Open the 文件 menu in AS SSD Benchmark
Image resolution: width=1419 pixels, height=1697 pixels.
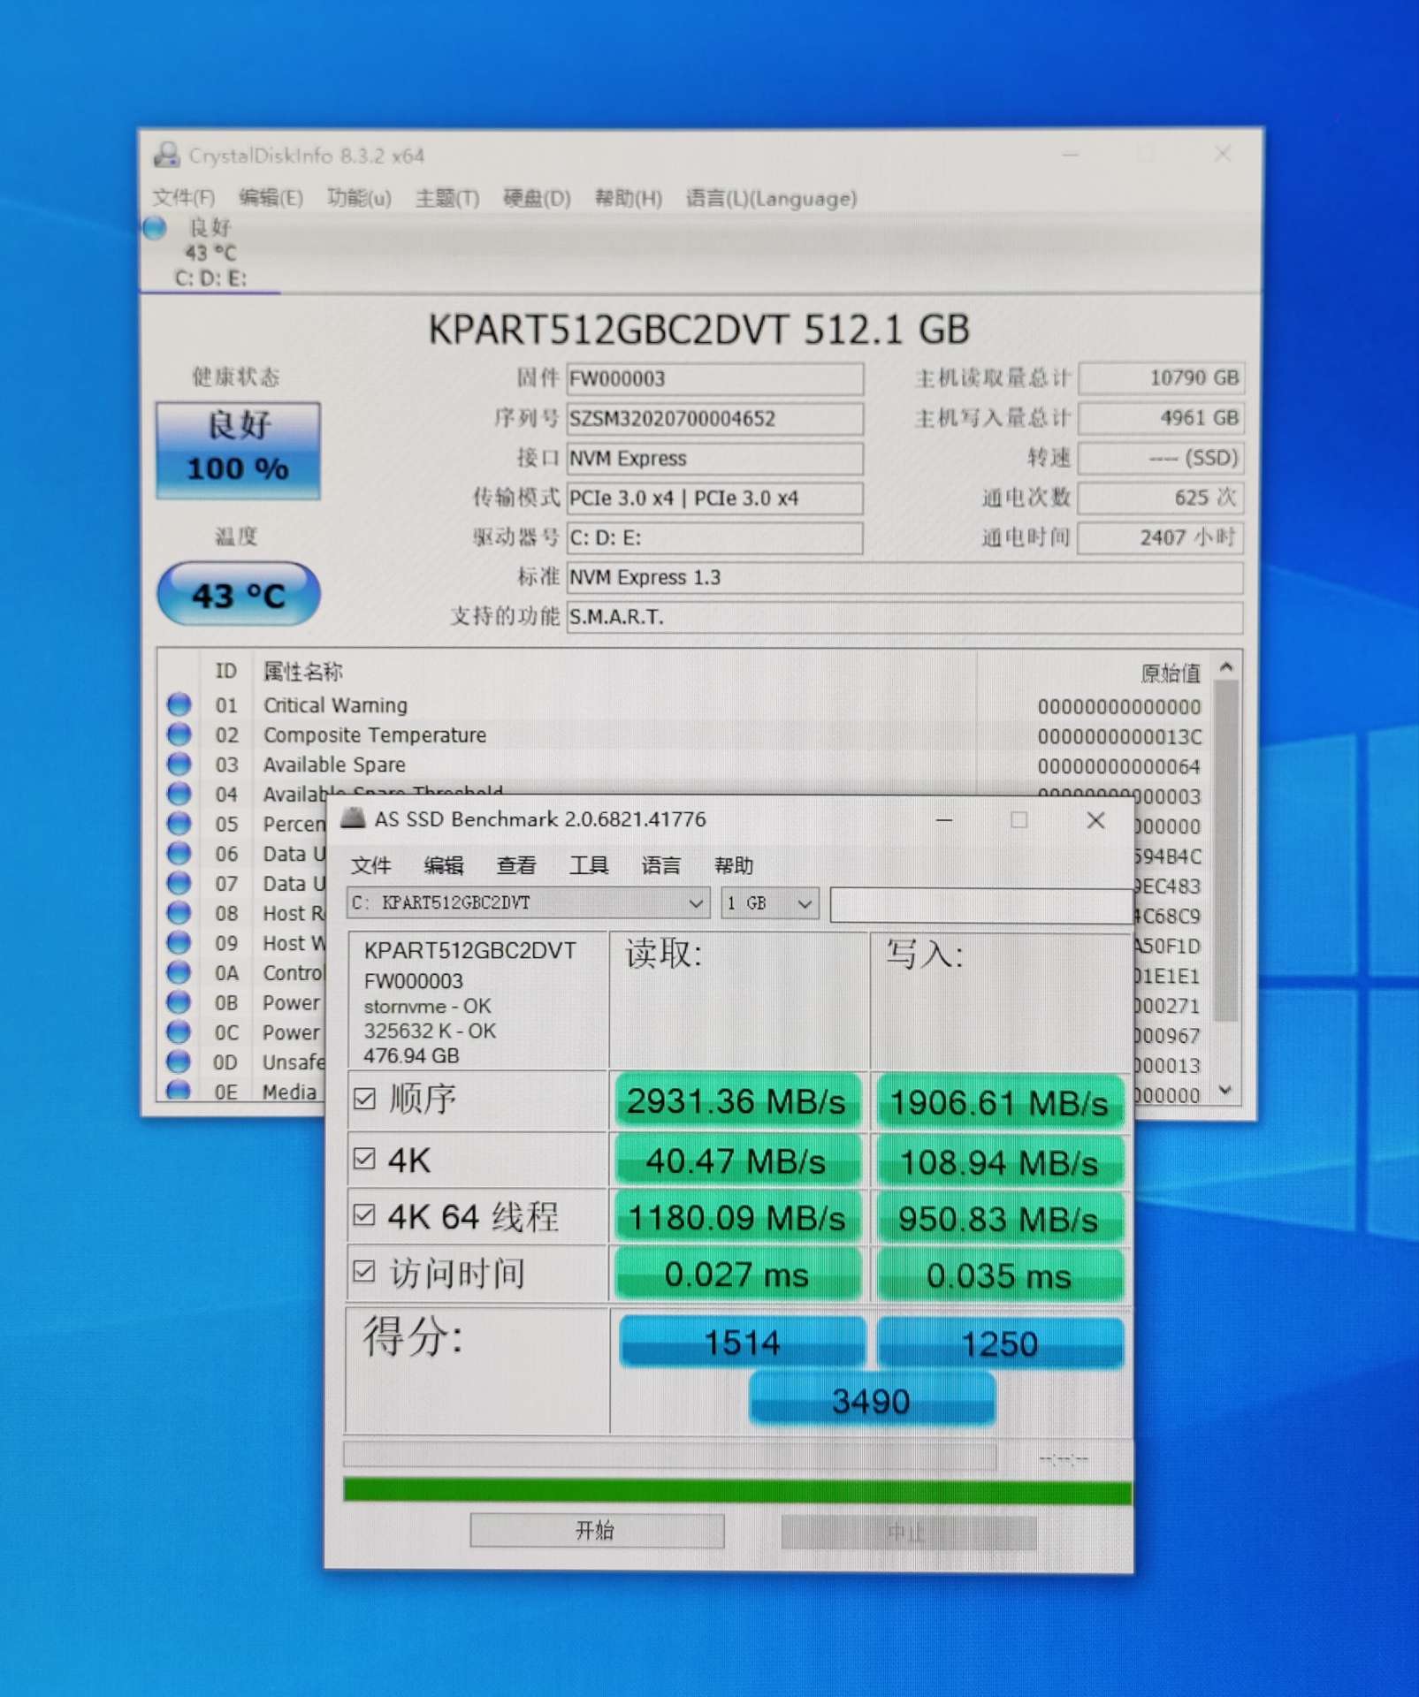(370, 865)
